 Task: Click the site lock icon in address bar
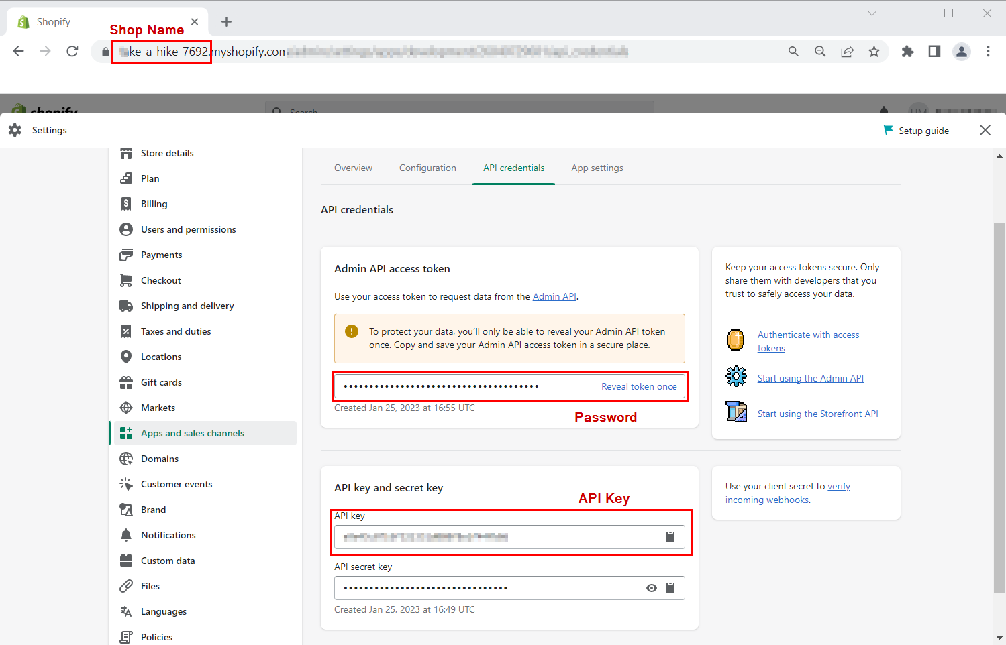click(105, 52)
